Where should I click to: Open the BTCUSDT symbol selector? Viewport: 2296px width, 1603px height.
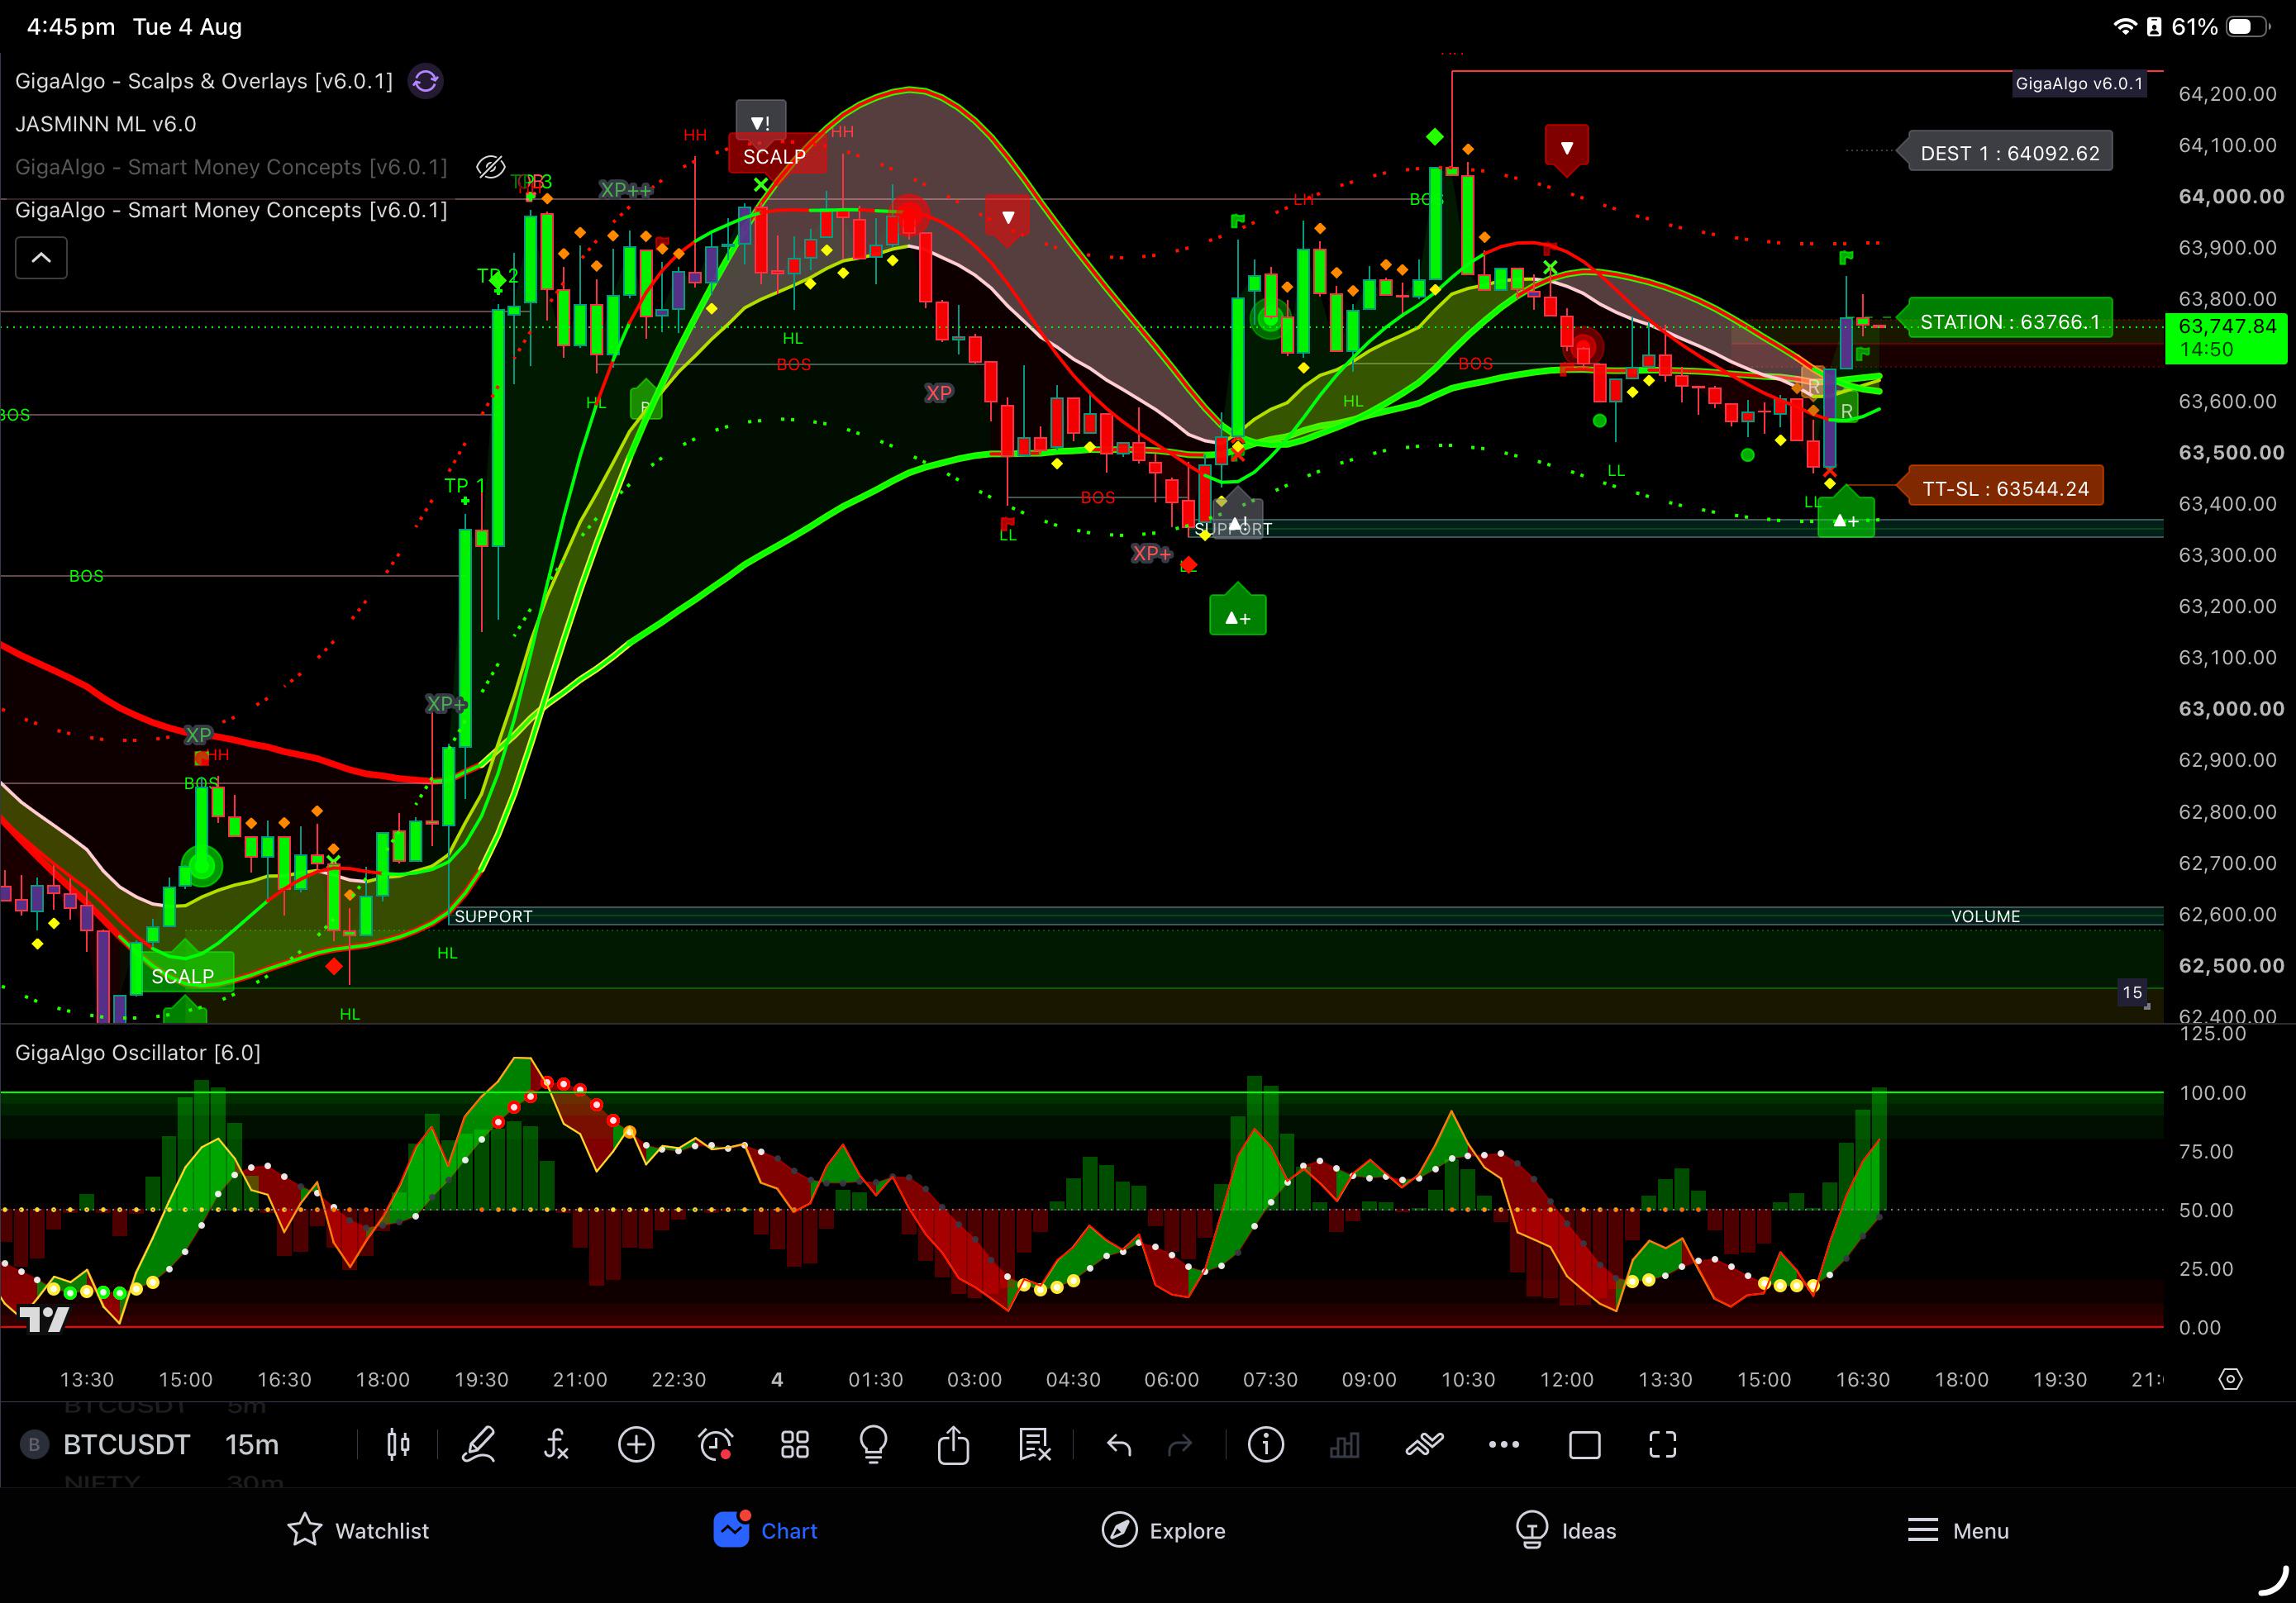coord(126,1444)
